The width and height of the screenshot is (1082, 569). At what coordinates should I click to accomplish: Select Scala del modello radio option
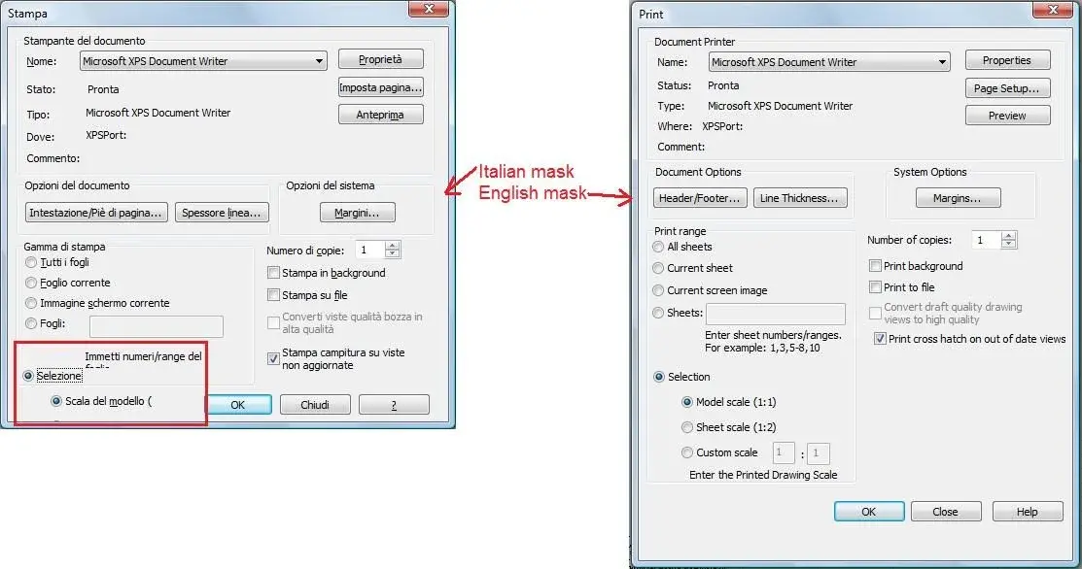56,401
